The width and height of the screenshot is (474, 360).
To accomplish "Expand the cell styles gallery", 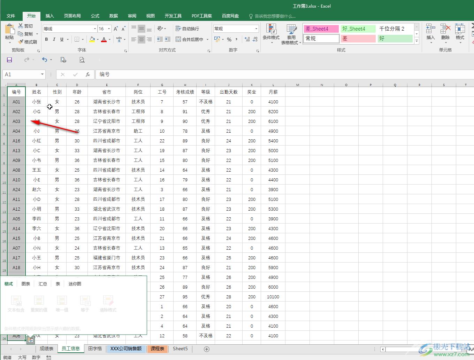I will pyautogui.click(x=416, y=40).
